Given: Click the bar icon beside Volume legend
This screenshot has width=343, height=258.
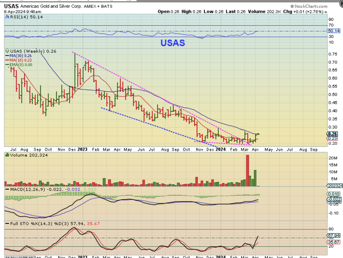Looking at the screenshot, I should tap(8, 155).
